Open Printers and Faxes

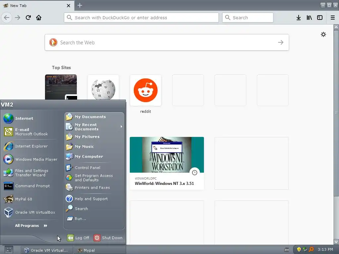pyautogui.click(x=94, y=188)
